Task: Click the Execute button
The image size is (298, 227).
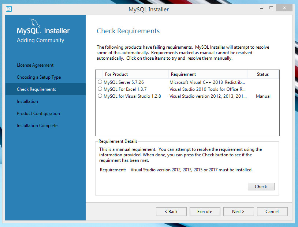Action: coord(205,212)
